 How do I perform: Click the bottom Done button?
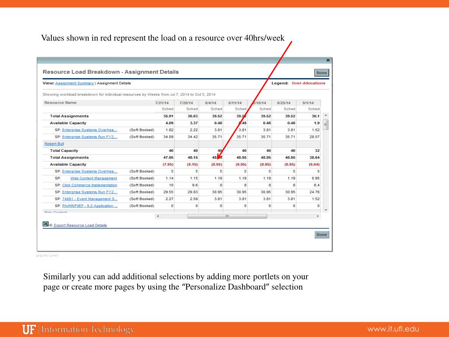click(x=321, y=235)
